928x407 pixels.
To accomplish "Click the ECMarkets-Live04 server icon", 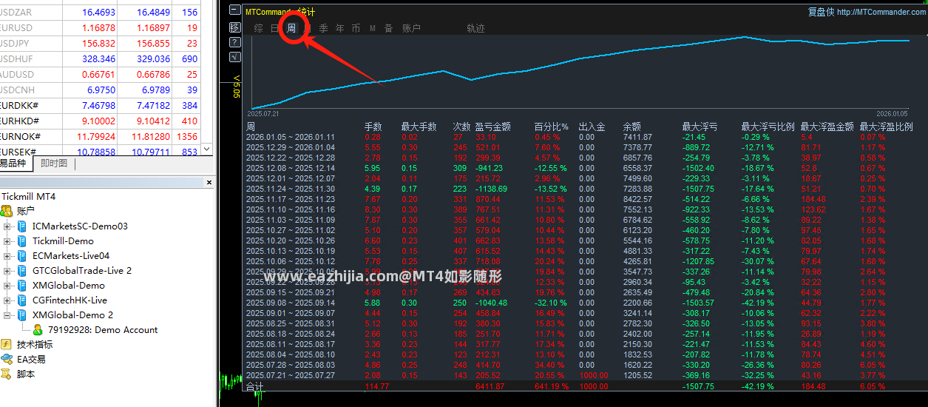I will click(x=22, y=255).
